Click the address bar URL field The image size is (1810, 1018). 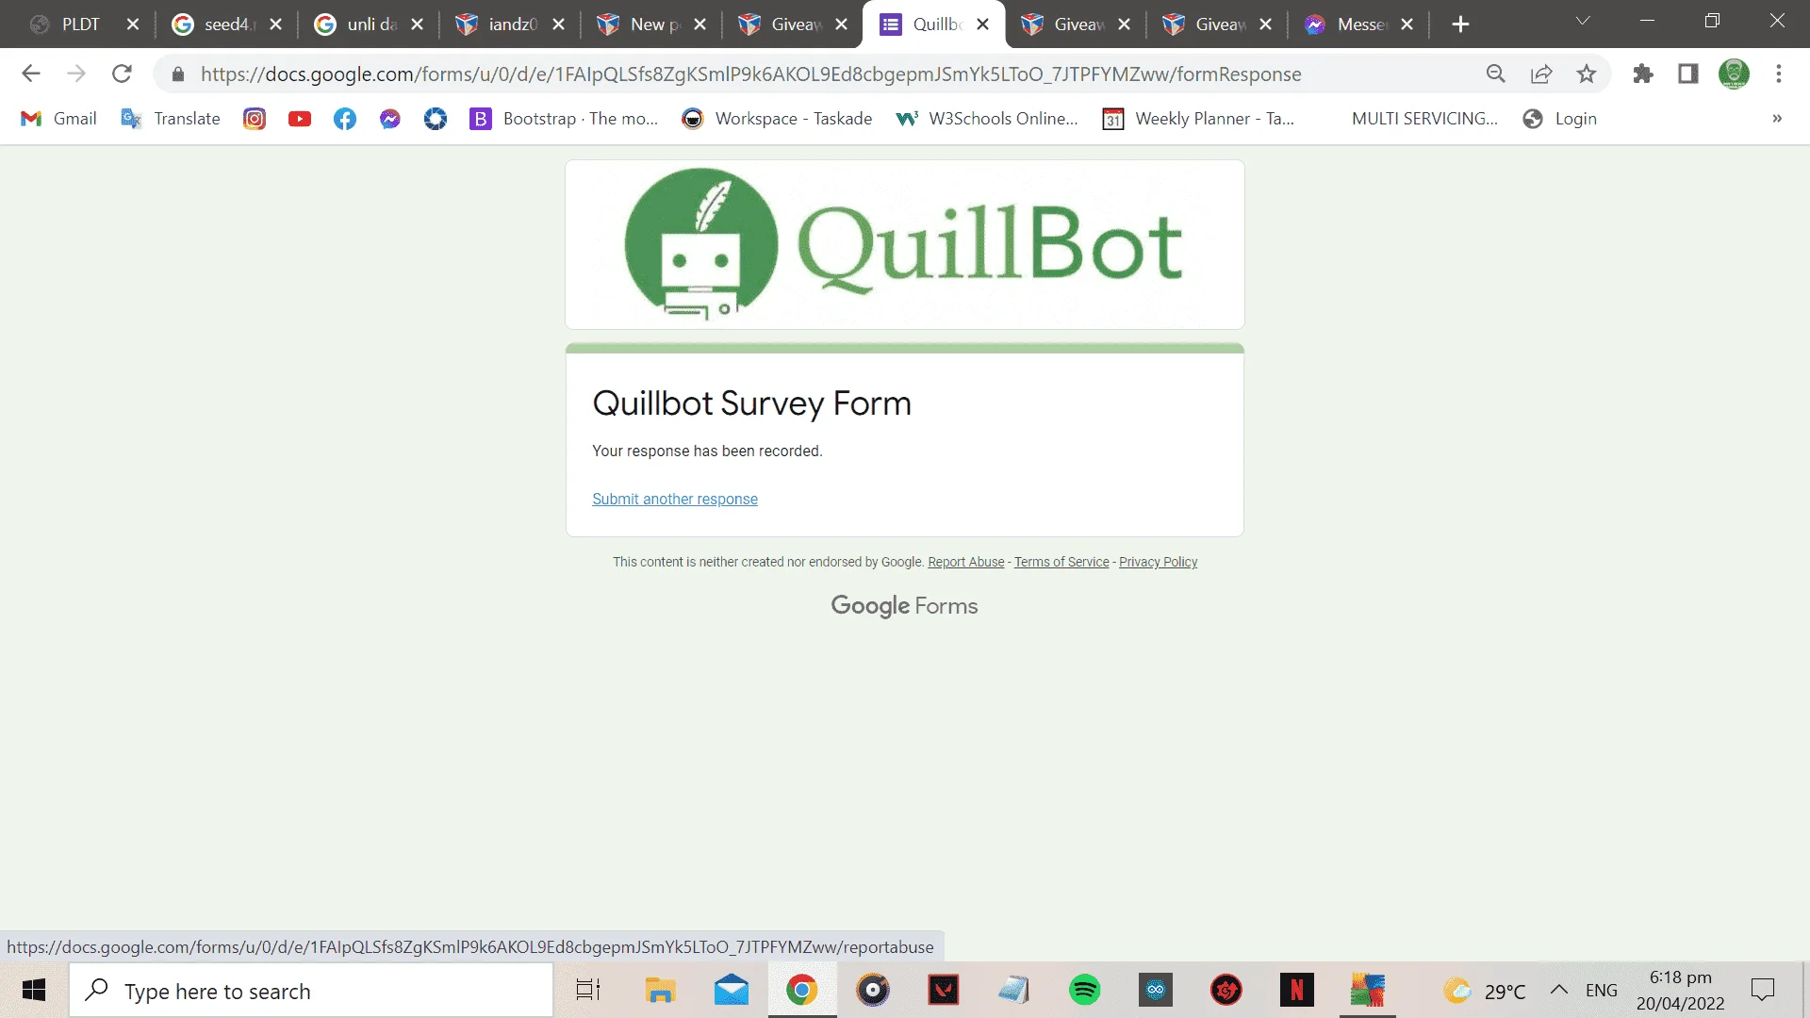point(750,74)
